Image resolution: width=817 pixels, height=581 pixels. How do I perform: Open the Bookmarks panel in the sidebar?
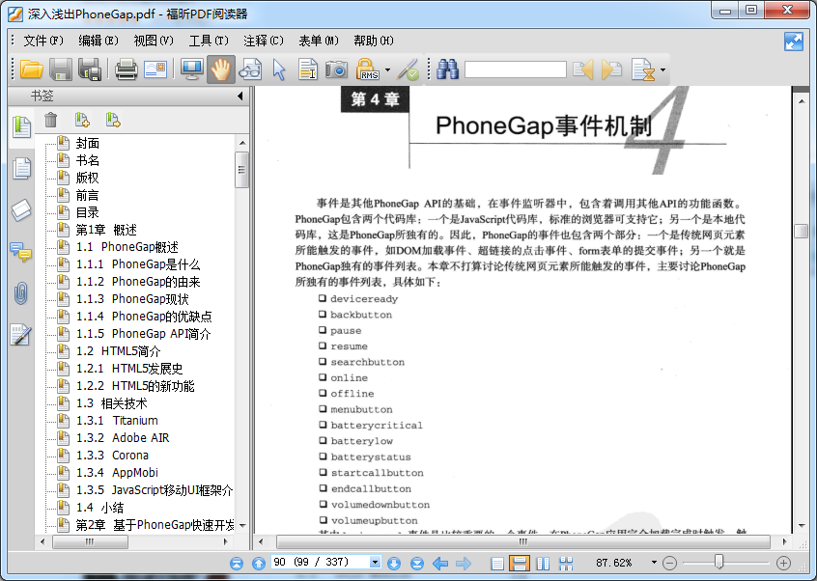[x=21, y=127]
